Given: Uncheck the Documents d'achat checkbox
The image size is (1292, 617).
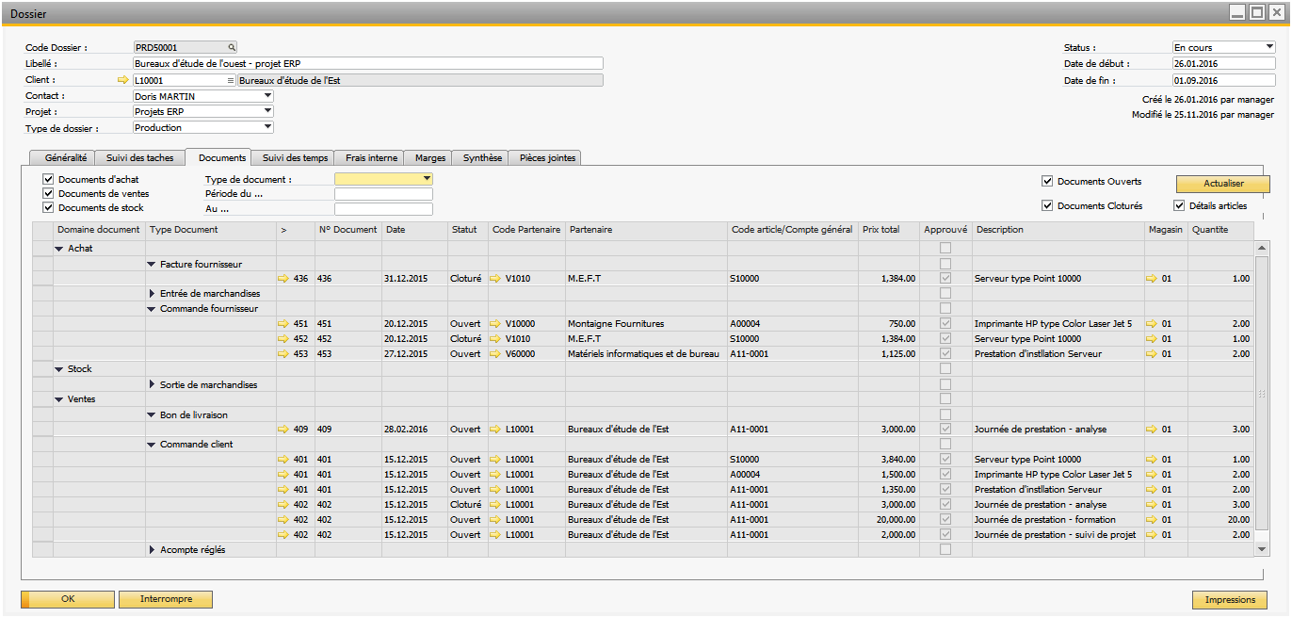Looking at the screenshot, I should [x=48, y=179].
